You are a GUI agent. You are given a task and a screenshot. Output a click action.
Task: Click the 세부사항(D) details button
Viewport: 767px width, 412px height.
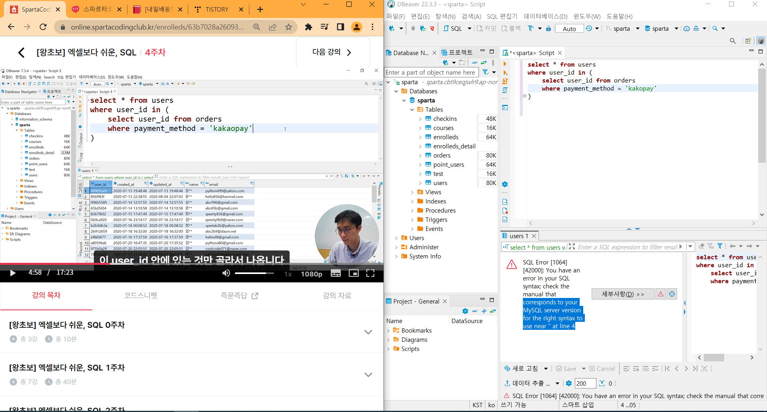623,294
